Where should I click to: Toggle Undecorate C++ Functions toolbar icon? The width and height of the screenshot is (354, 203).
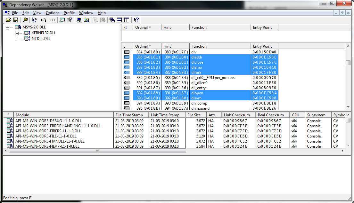point(53,20)
